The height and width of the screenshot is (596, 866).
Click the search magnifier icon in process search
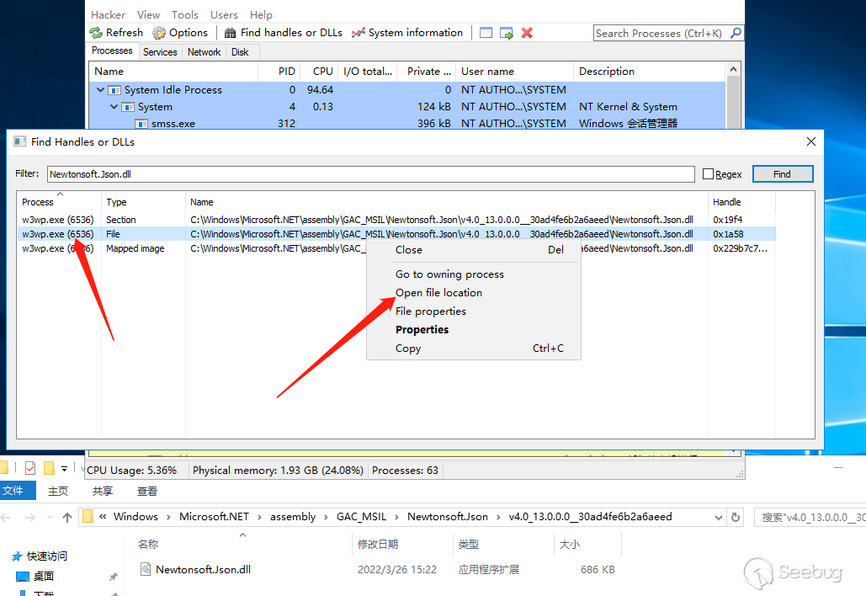[736, 33]
